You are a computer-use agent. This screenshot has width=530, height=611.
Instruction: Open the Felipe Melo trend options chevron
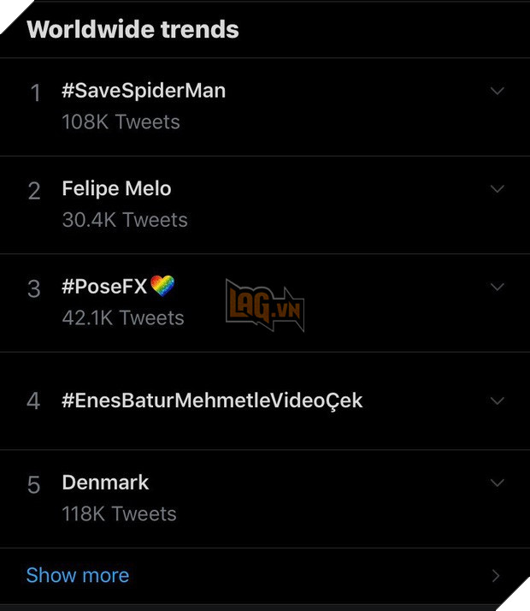(x=498, y=188)
